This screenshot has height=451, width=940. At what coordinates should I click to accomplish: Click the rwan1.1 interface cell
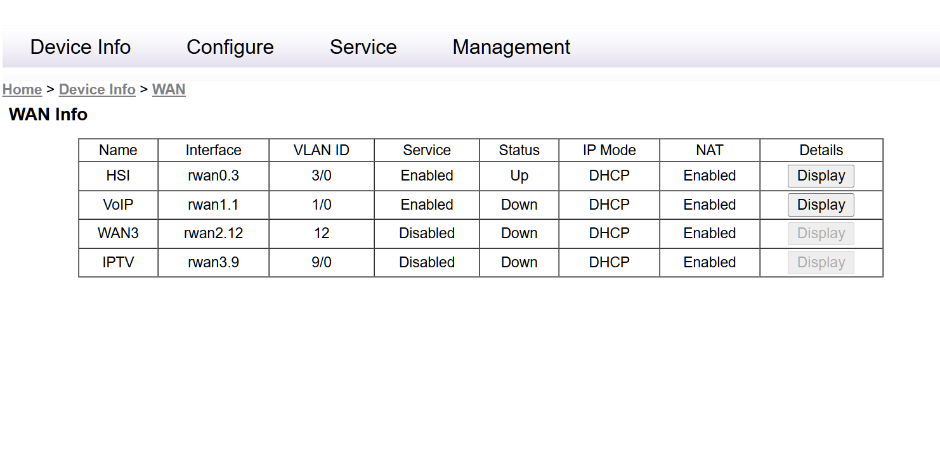coord(213,205)
